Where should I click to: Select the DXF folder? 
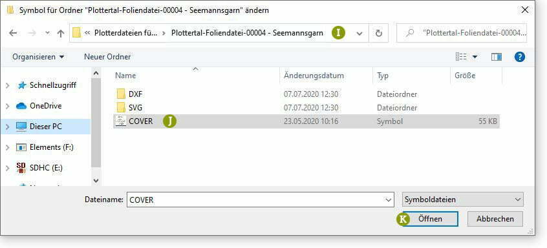(x=135, y=94)
